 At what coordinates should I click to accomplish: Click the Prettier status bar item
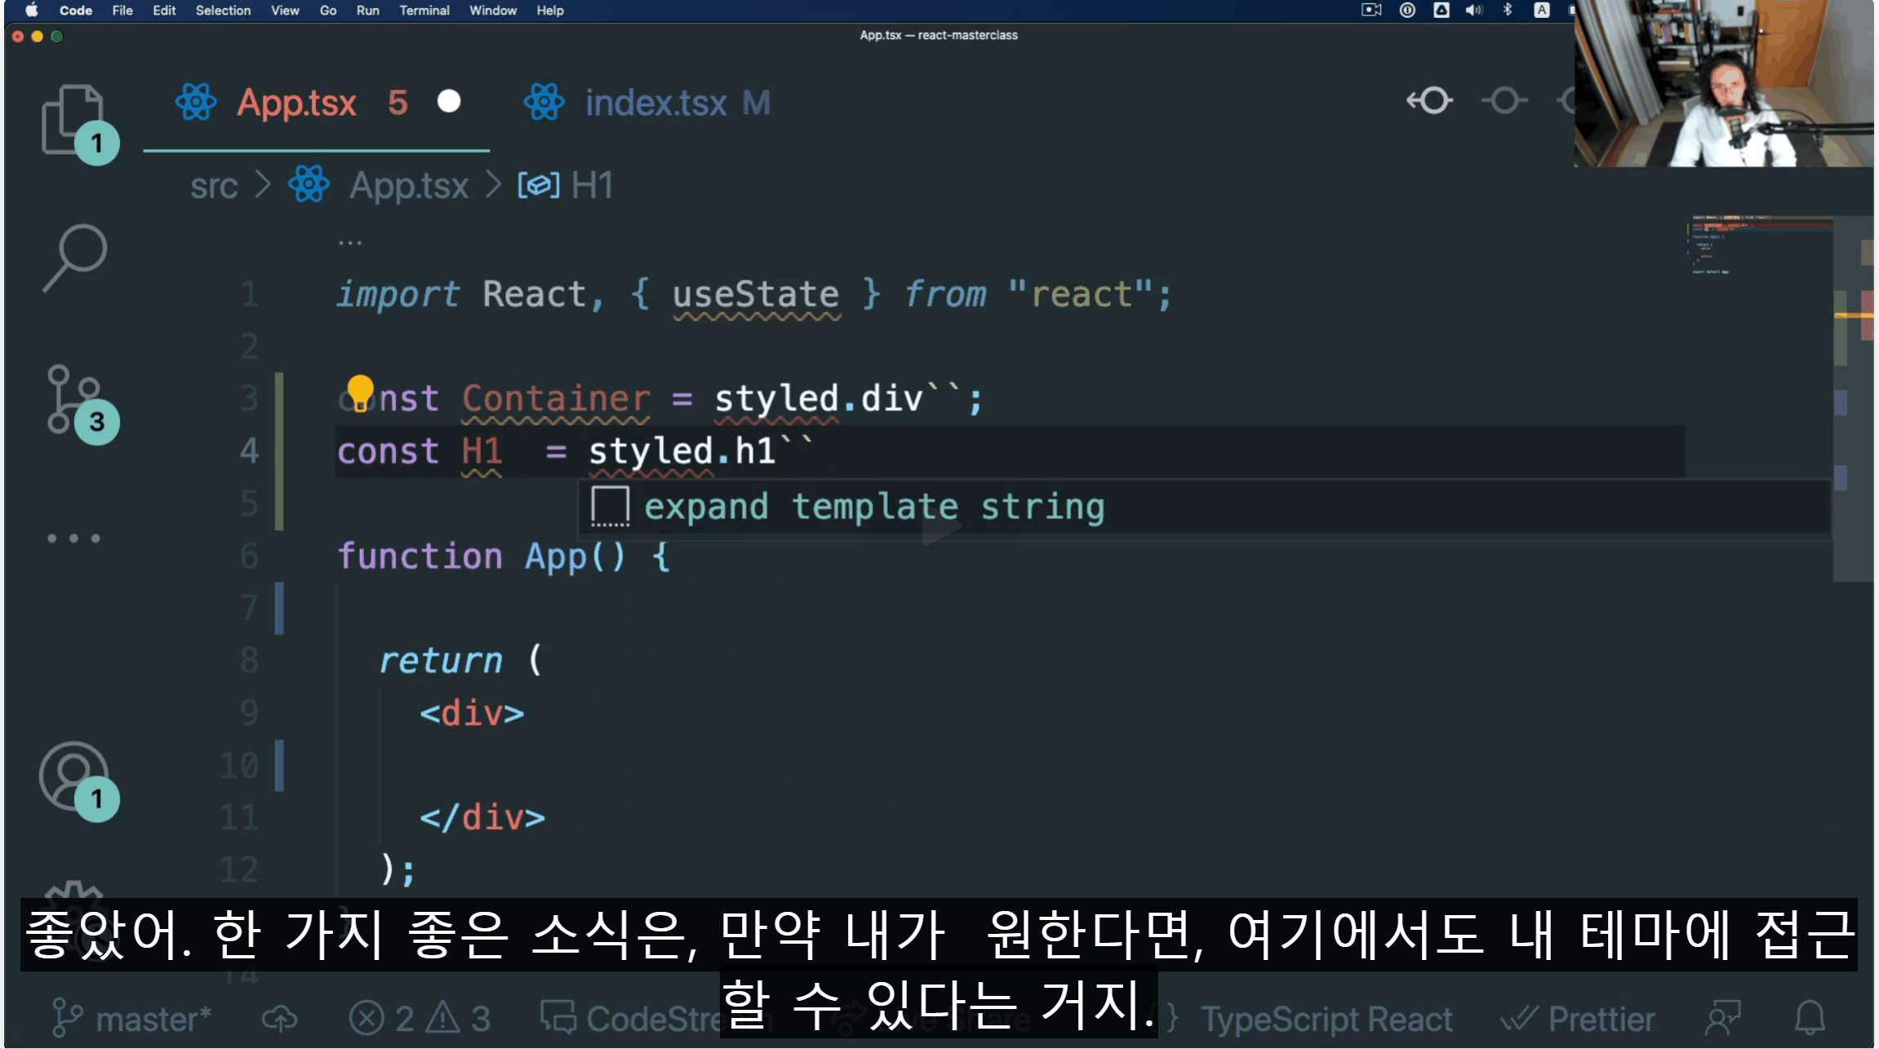click(x=1577, y=1019)
